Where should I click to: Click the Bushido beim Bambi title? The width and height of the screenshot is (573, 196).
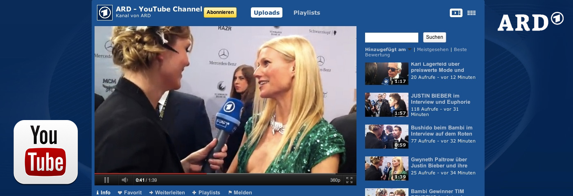pyautogui.click(x=442, y=131)
